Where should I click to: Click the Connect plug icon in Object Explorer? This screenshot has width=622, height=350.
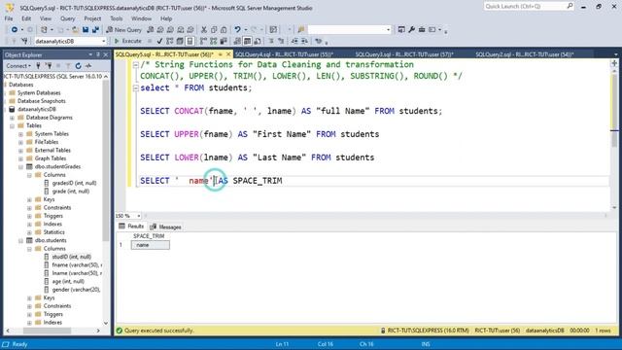38,66
